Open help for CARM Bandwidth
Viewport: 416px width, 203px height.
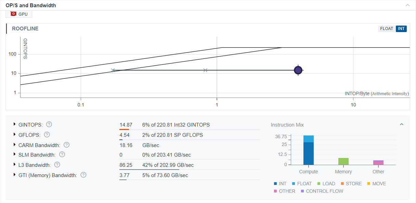click(x=67, y=145)
